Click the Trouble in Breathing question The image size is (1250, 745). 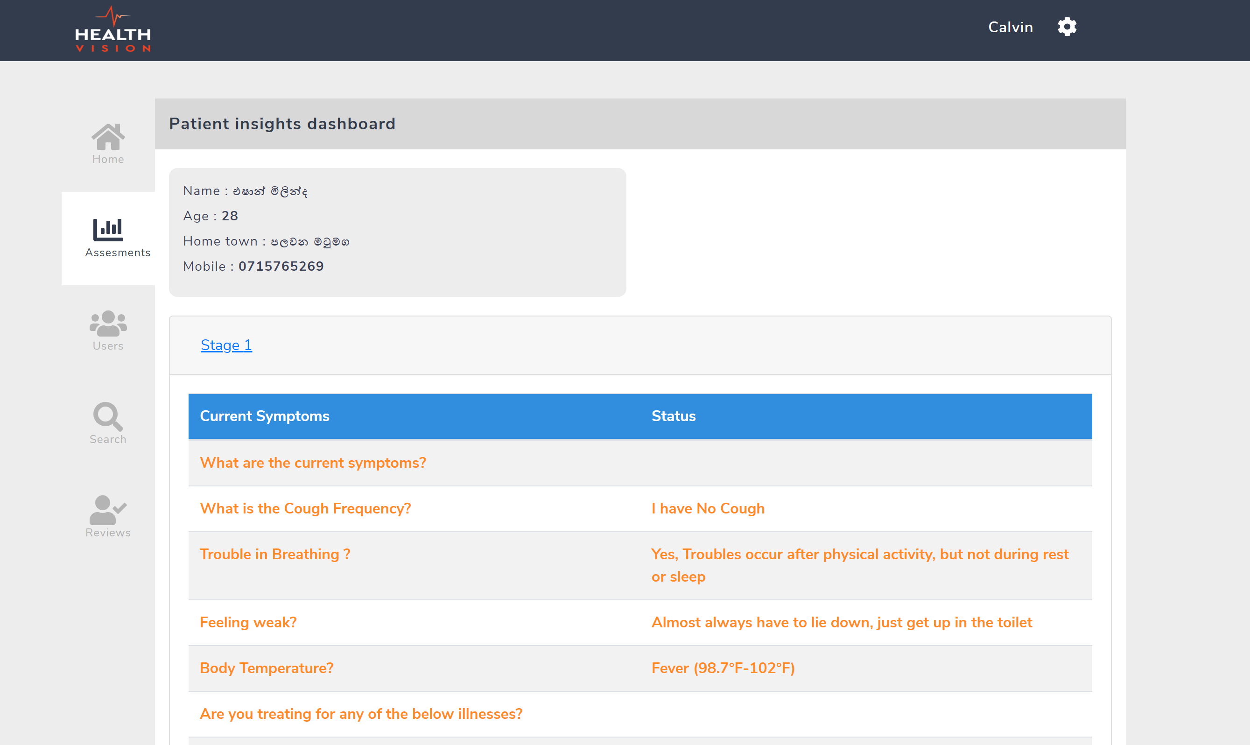click(x=274, y=554)
